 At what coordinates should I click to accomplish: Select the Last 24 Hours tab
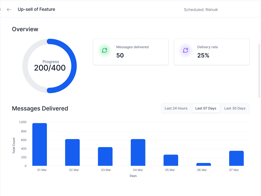pyautogui.click(x=176, y=108)
